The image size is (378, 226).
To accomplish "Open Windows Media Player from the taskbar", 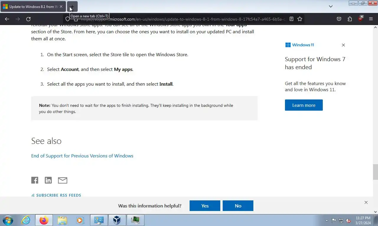I will point(80,220).
